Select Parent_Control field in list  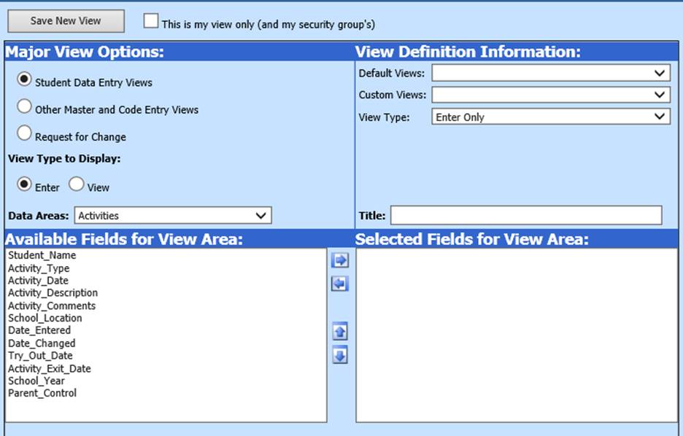click(x=42, y=393)
